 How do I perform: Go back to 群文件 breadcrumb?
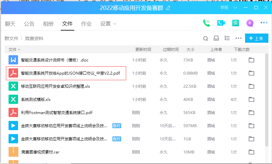tap(11, 38)
